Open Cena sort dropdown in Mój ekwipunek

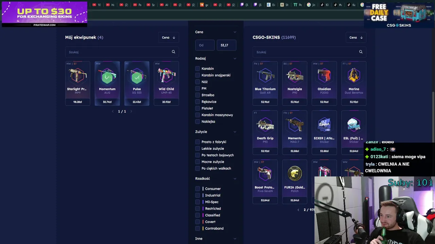coord(169,37)
